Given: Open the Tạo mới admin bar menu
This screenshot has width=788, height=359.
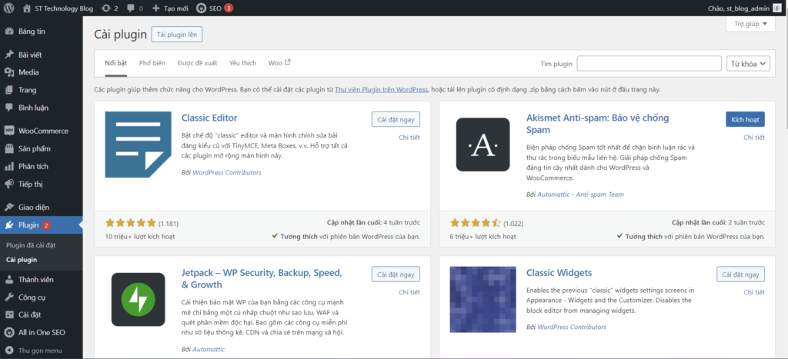Looking at the screenshot, I should pyautogui.click(x=170, y=8).
